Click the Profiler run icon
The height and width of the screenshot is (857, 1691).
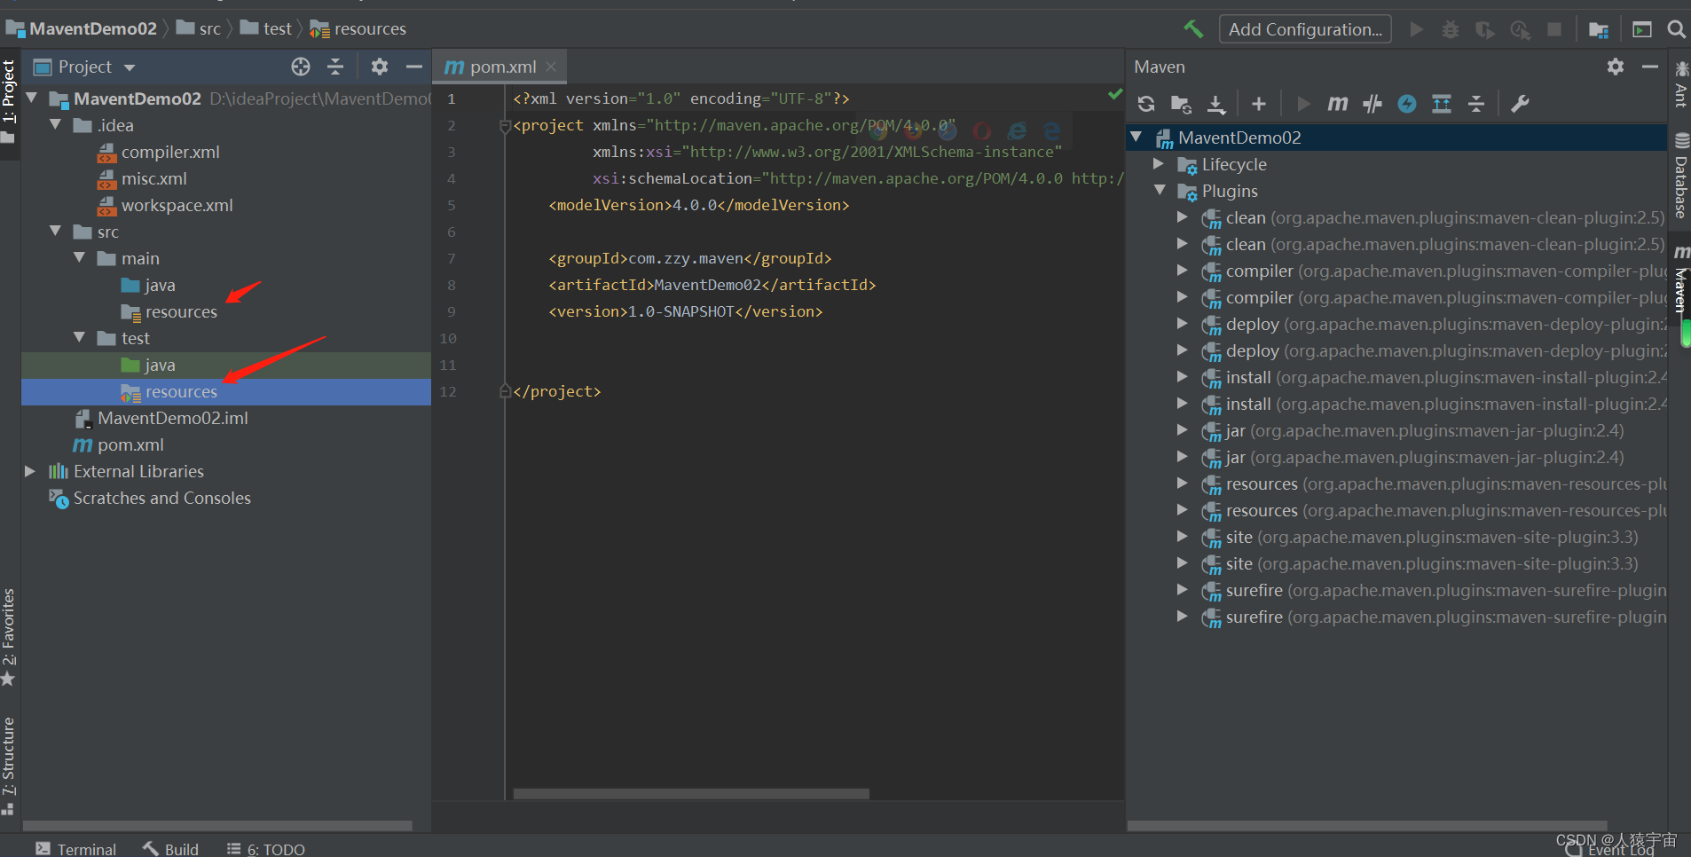(x=1520, y=29)
